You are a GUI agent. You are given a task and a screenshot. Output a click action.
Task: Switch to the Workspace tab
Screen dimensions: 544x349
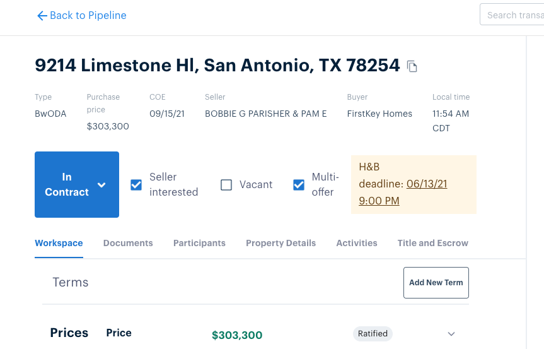click(x=59, y=243)
